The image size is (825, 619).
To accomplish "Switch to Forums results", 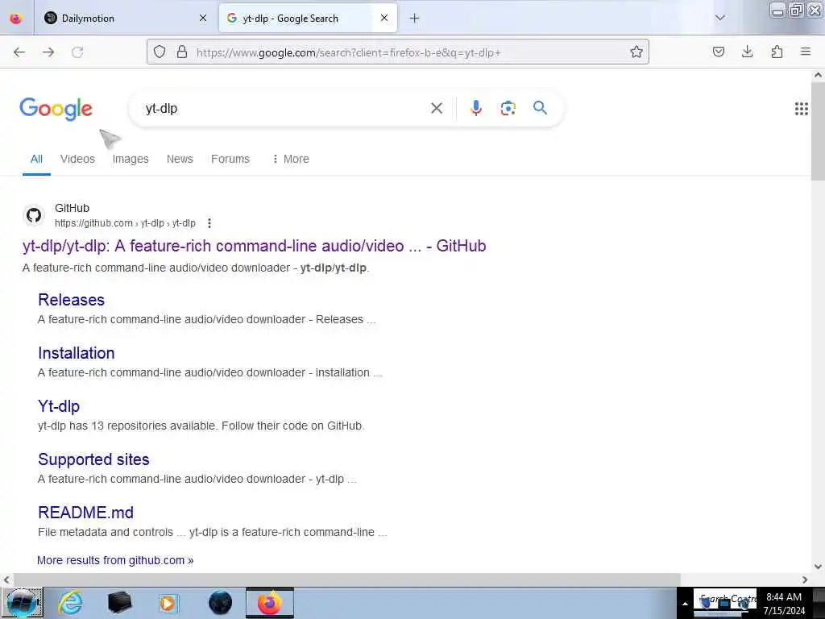I will (x=230, y=159).
